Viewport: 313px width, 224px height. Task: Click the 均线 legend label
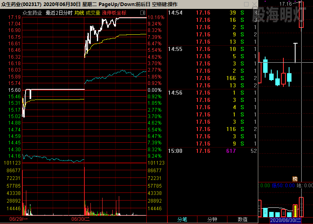tap(79, 13)
